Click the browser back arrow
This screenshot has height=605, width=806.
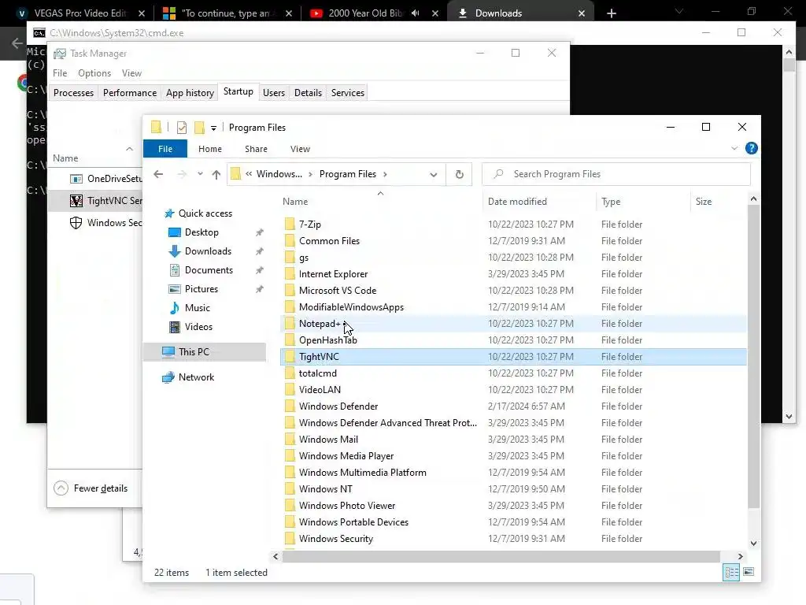pos(17,43)
